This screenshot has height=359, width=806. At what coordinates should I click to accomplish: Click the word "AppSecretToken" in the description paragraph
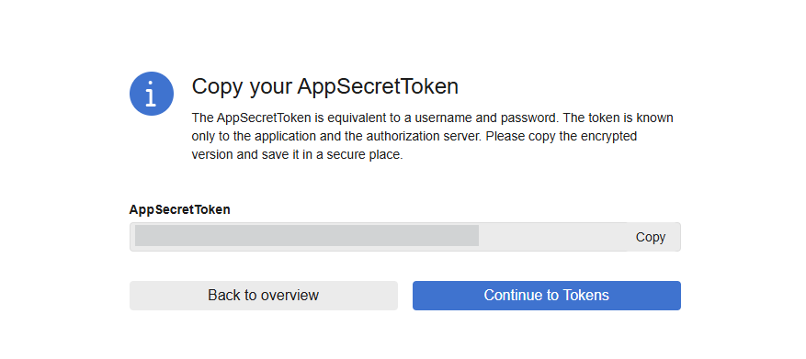264,118
